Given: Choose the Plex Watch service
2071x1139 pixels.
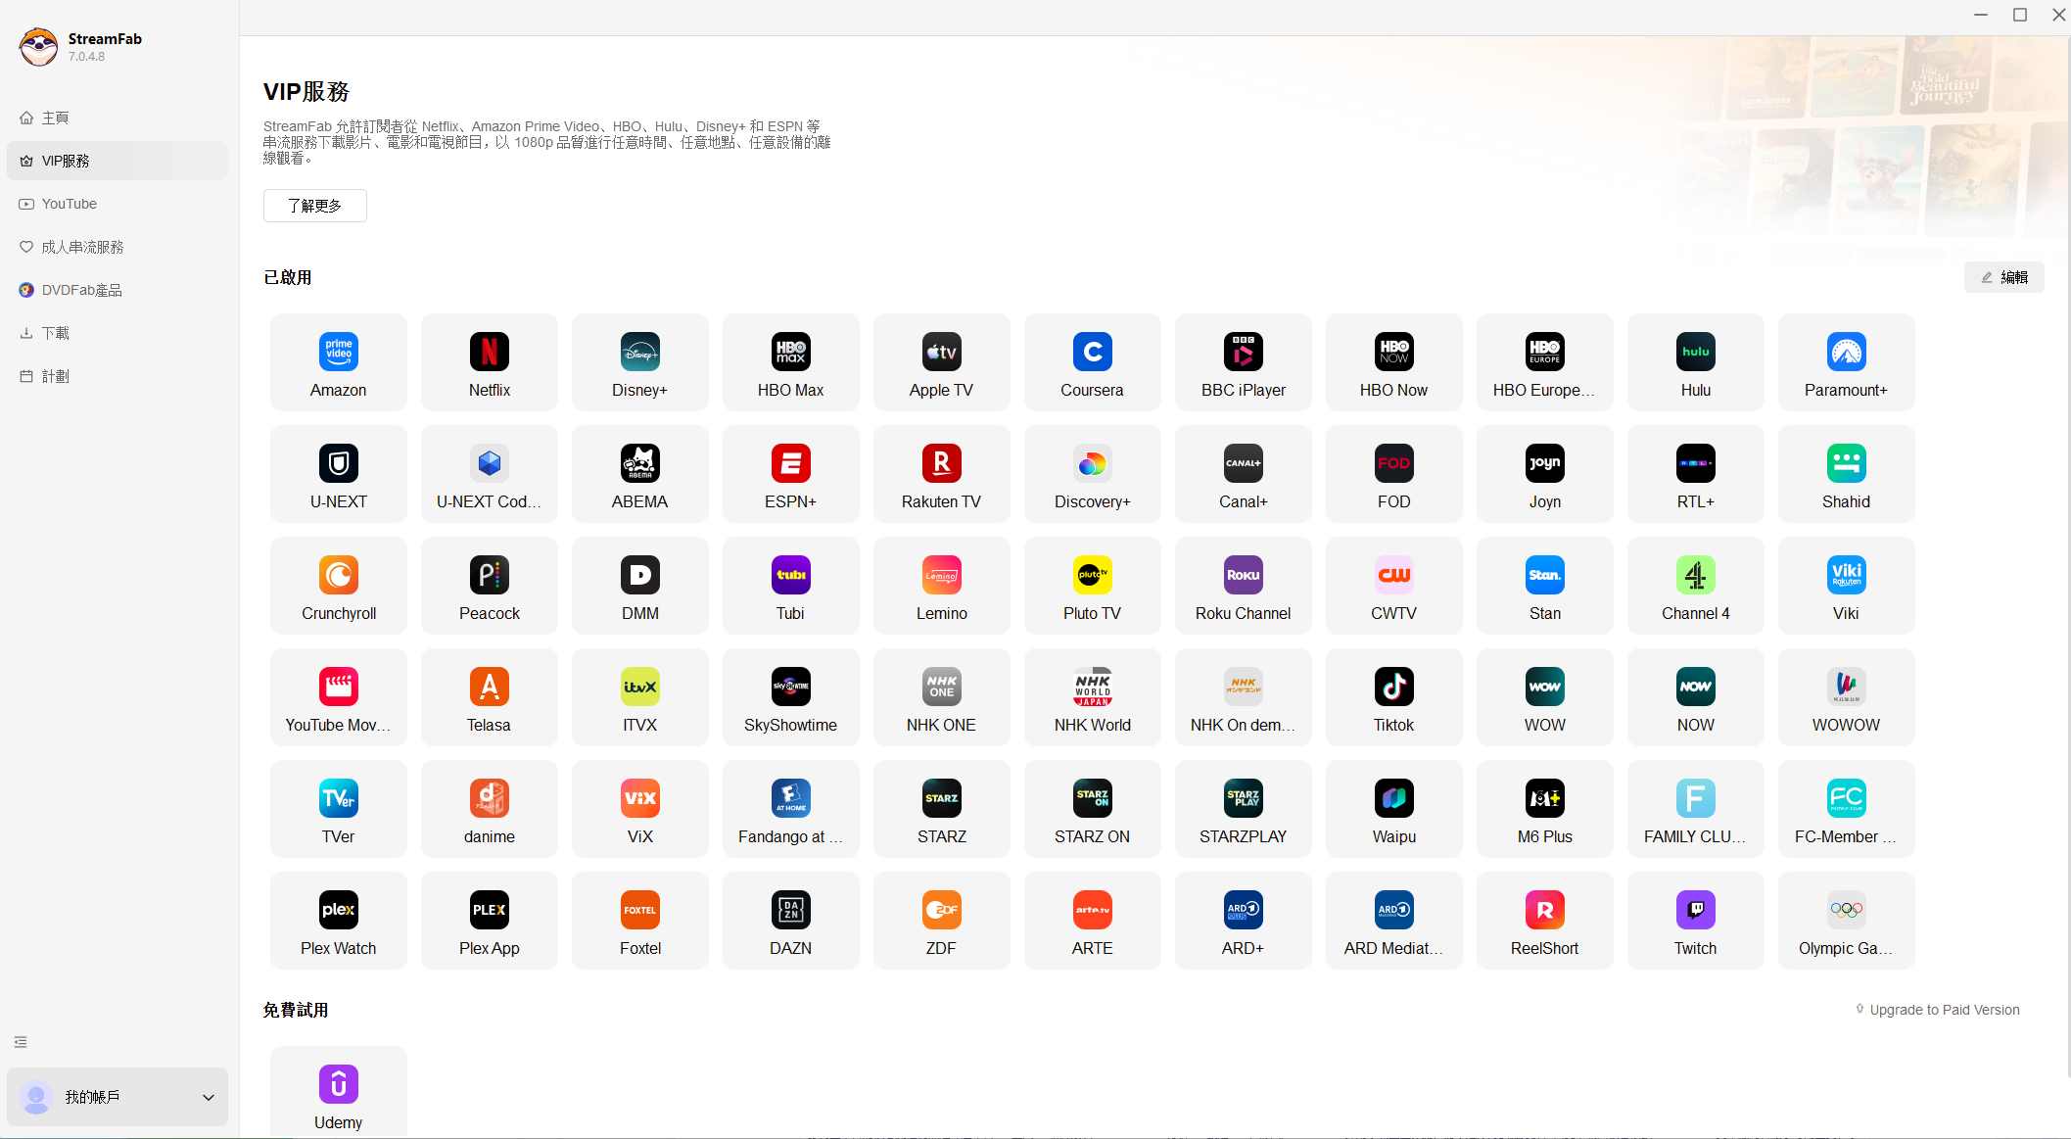Looking at the screenshot, I should pos(339,921).
